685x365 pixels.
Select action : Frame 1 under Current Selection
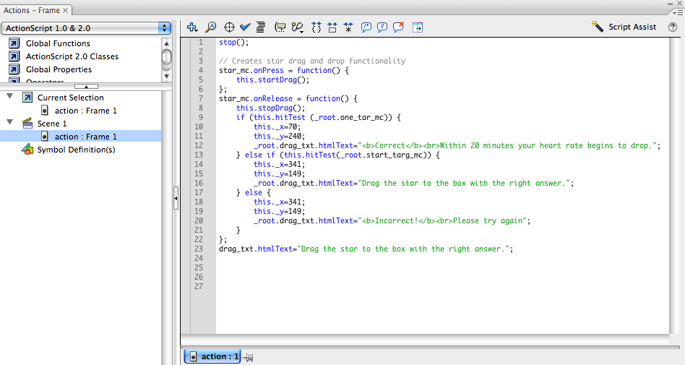click(x=85, y=111)
